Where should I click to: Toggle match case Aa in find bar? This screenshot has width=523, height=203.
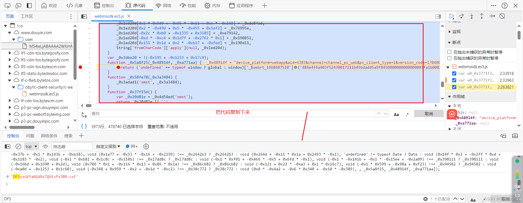pos(396,115)
